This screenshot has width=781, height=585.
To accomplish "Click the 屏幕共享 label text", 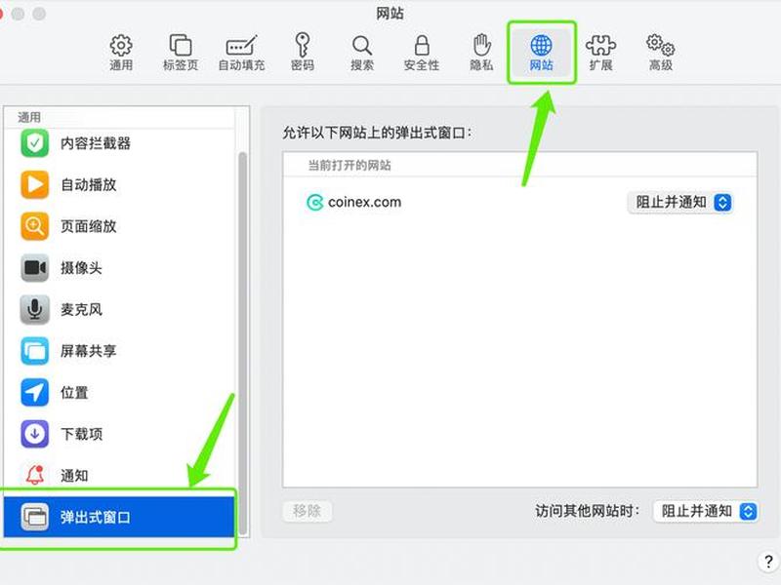I will point(89,351).
